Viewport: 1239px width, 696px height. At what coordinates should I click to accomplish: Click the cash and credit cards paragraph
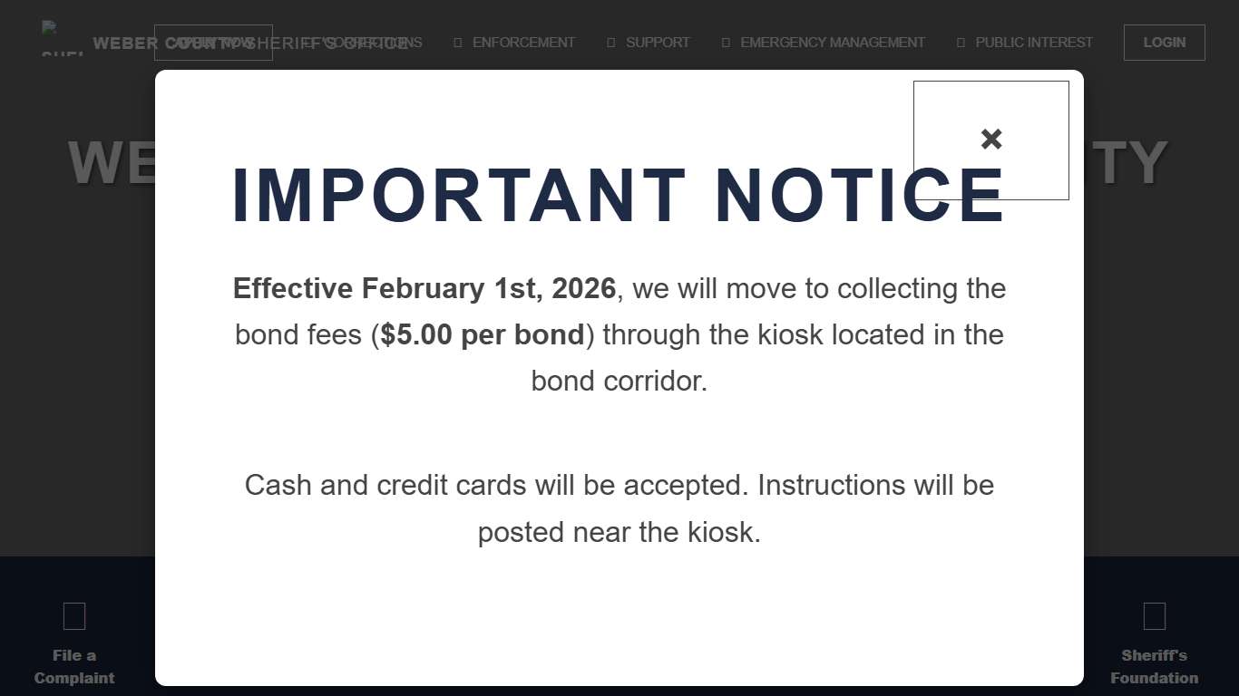(x=619, y=507)
